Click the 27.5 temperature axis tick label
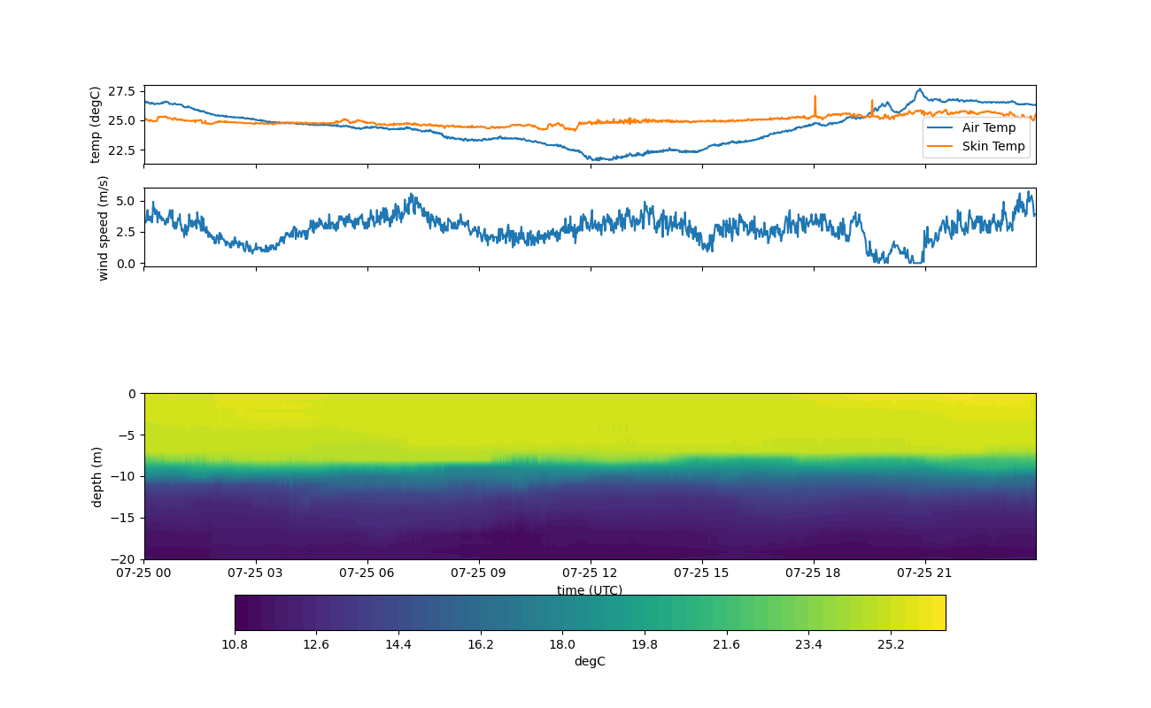Screen dimensions: 1151x708 122,91
